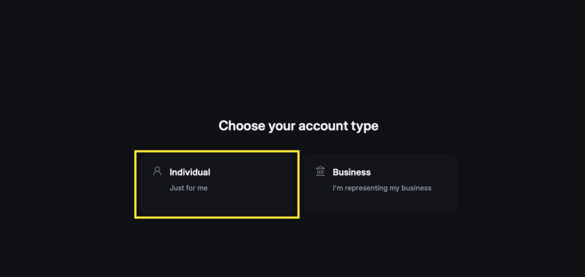Open the account option with yellow outline
585x277 pixels.
(x=217, y=184)
